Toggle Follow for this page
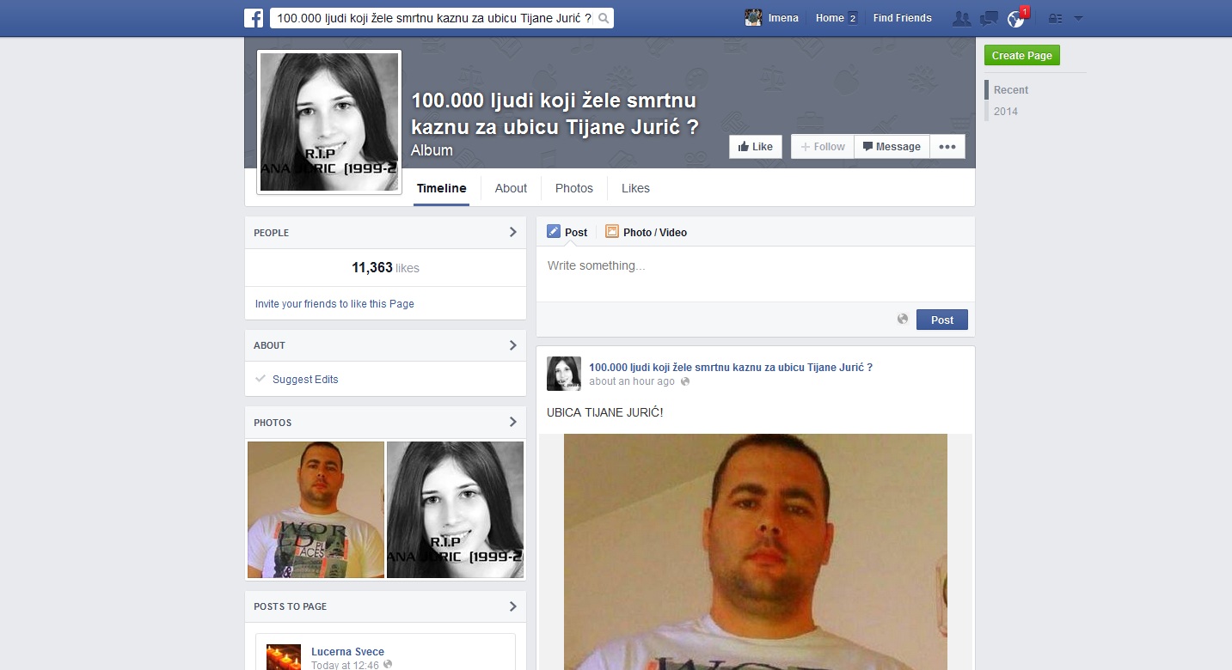This screenshot has width=1232, height=670. (x=823, y=147)
